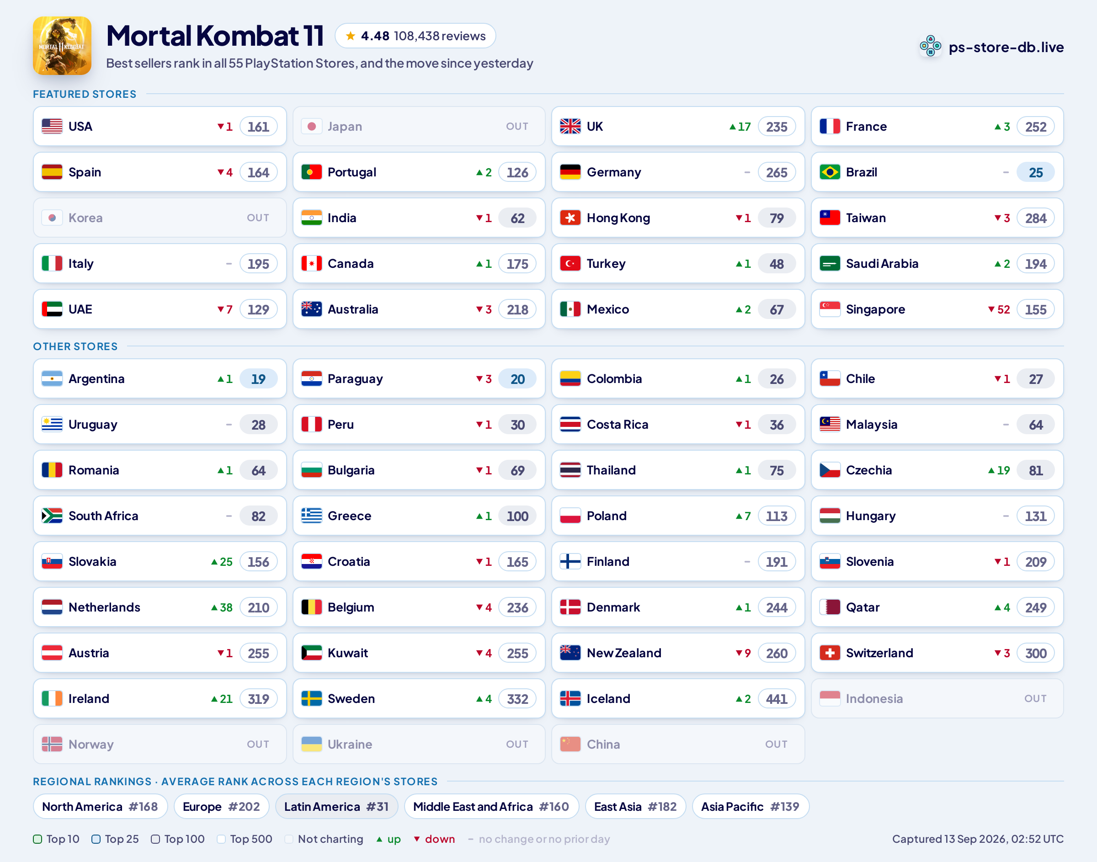The image size is (1097, 862).
Task: Click the Top 10 legend box
Action: 37,839
